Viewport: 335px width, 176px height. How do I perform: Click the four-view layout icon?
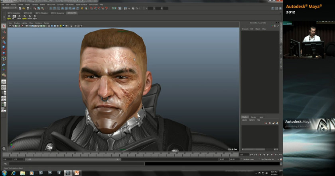[x=4, y=87]
